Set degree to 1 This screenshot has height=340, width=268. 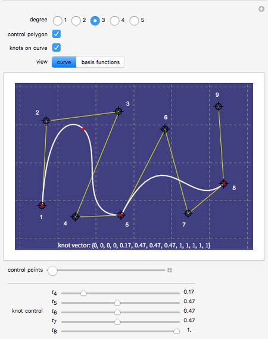click(58, 21)
